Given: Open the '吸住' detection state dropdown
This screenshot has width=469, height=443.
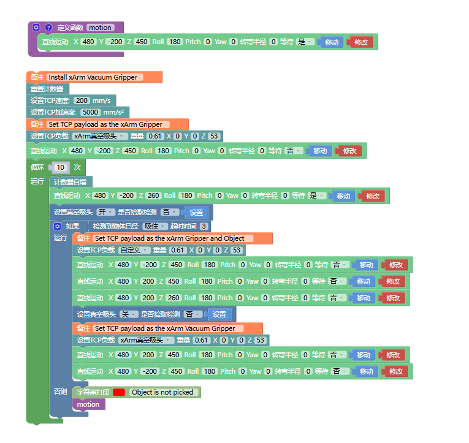Looking at the screenshot, I should click(x=155, y=226).
